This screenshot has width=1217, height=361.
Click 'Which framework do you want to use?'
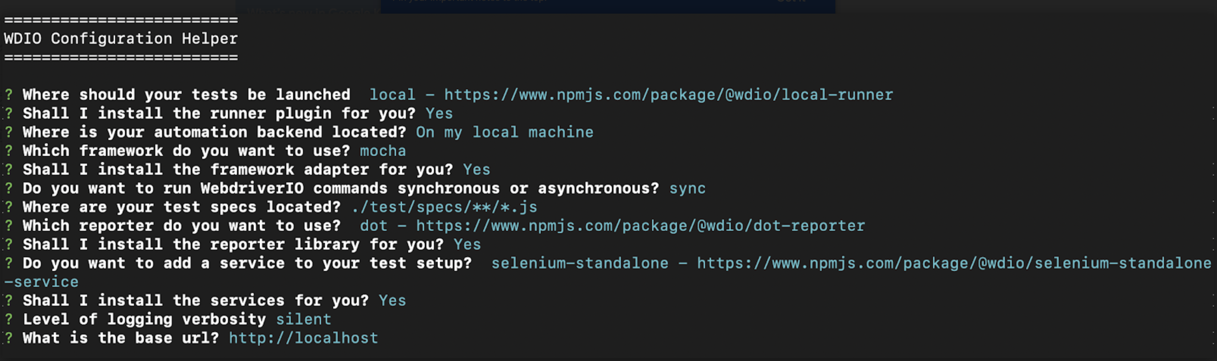tap(186, 151)
